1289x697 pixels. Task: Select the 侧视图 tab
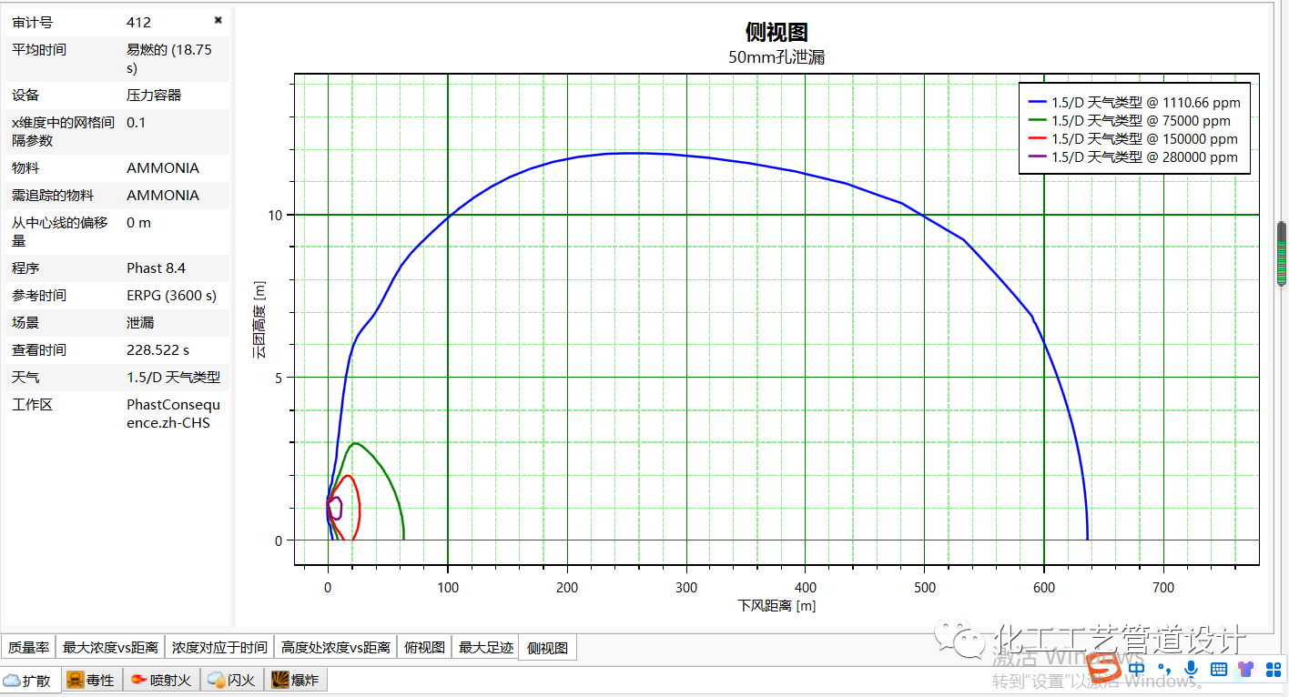click(548, 648)
